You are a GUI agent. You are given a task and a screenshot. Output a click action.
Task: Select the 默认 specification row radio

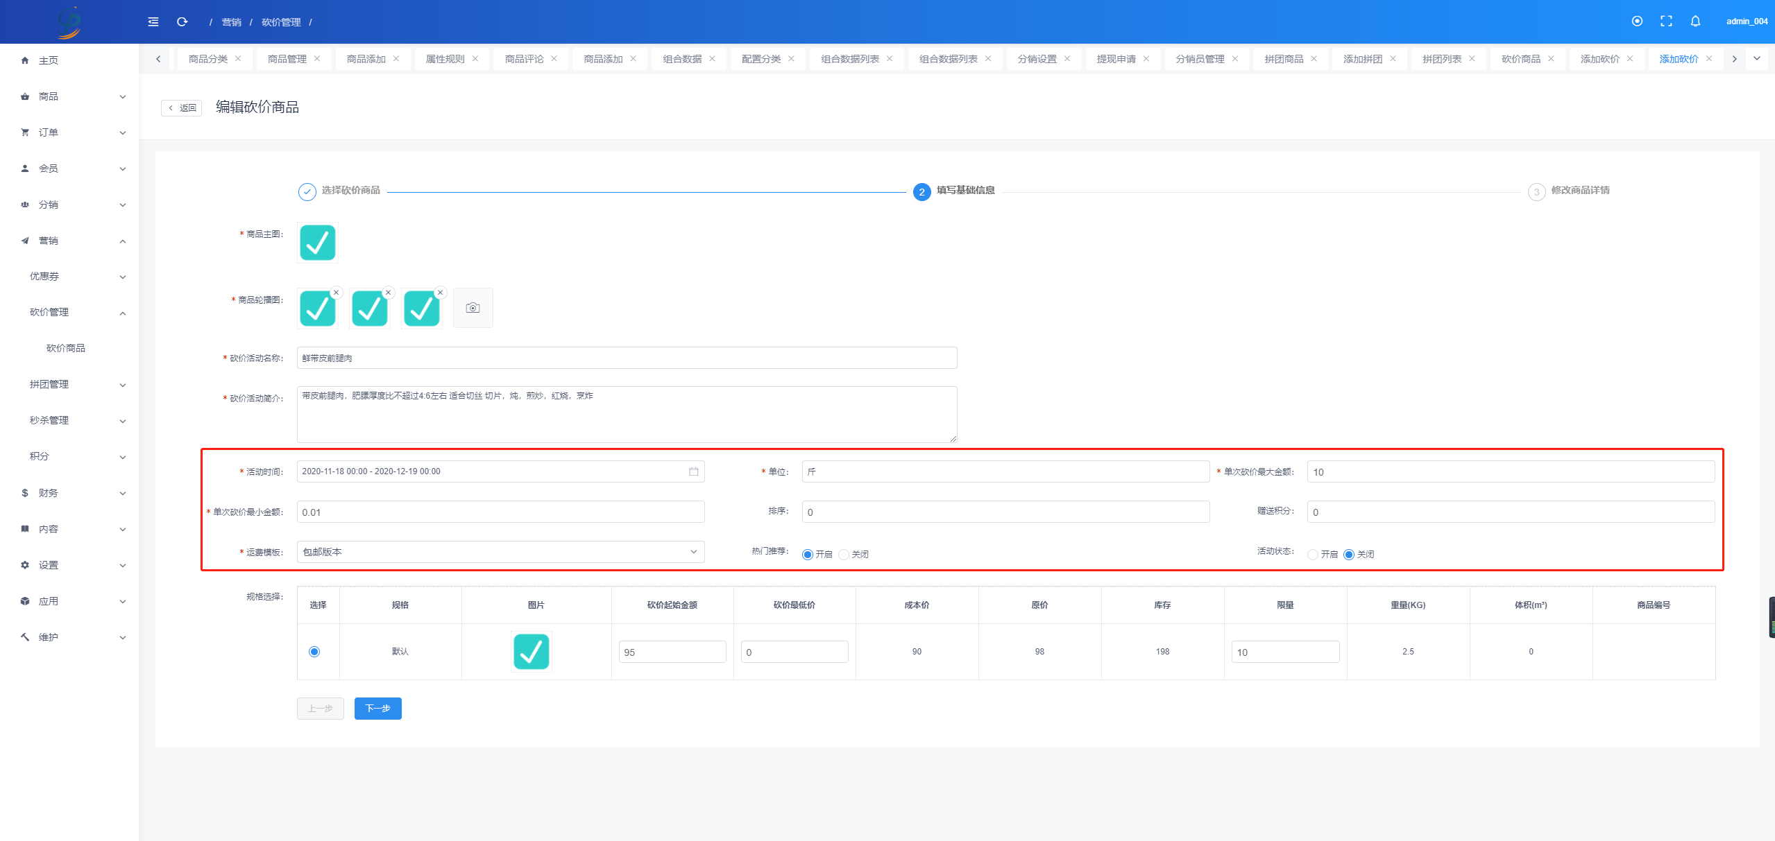click(314, 652)
